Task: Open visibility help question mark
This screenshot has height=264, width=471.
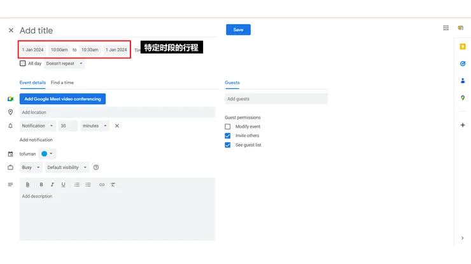Action: coord(96,168)
